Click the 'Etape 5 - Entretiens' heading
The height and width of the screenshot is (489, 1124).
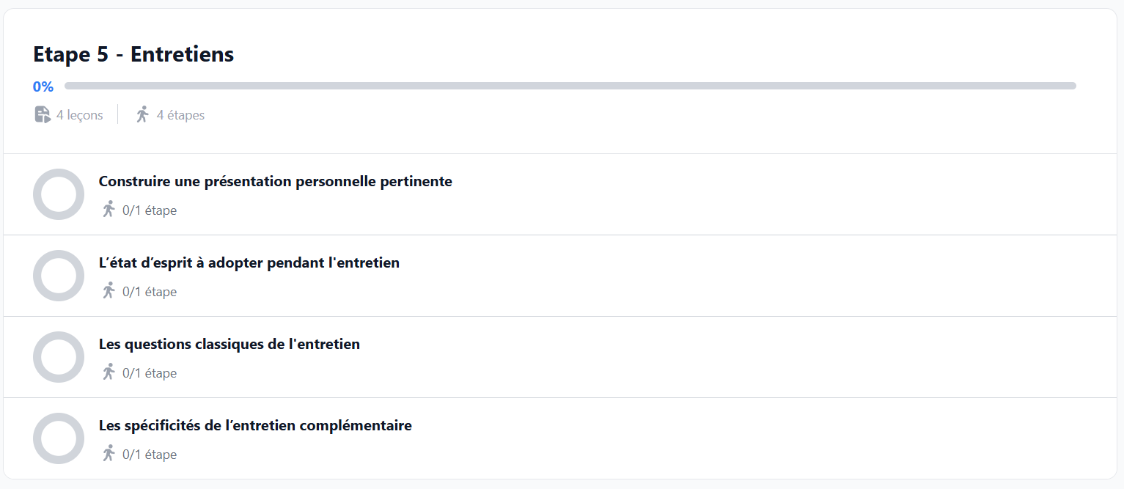[x=133, y=54]
